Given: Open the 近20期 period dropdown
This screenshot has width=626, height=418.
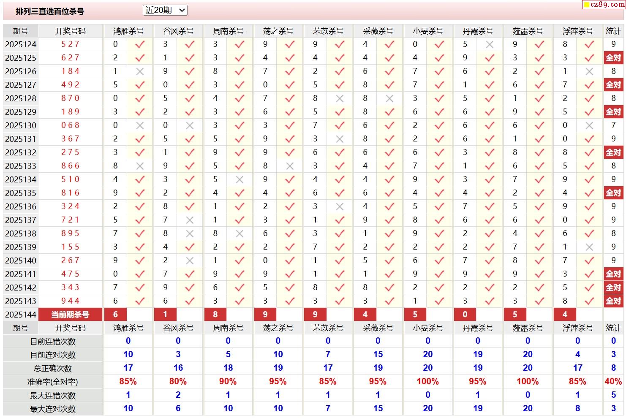Looking at the screenshot, I should pos(165,11).
